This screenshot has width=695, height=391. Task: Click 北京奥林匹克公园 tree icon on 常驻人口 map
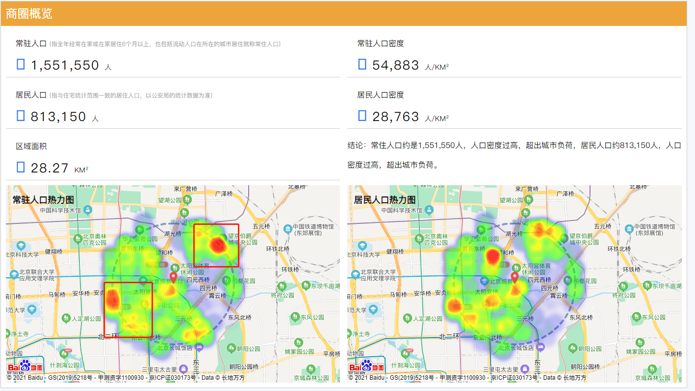point(78,238)
